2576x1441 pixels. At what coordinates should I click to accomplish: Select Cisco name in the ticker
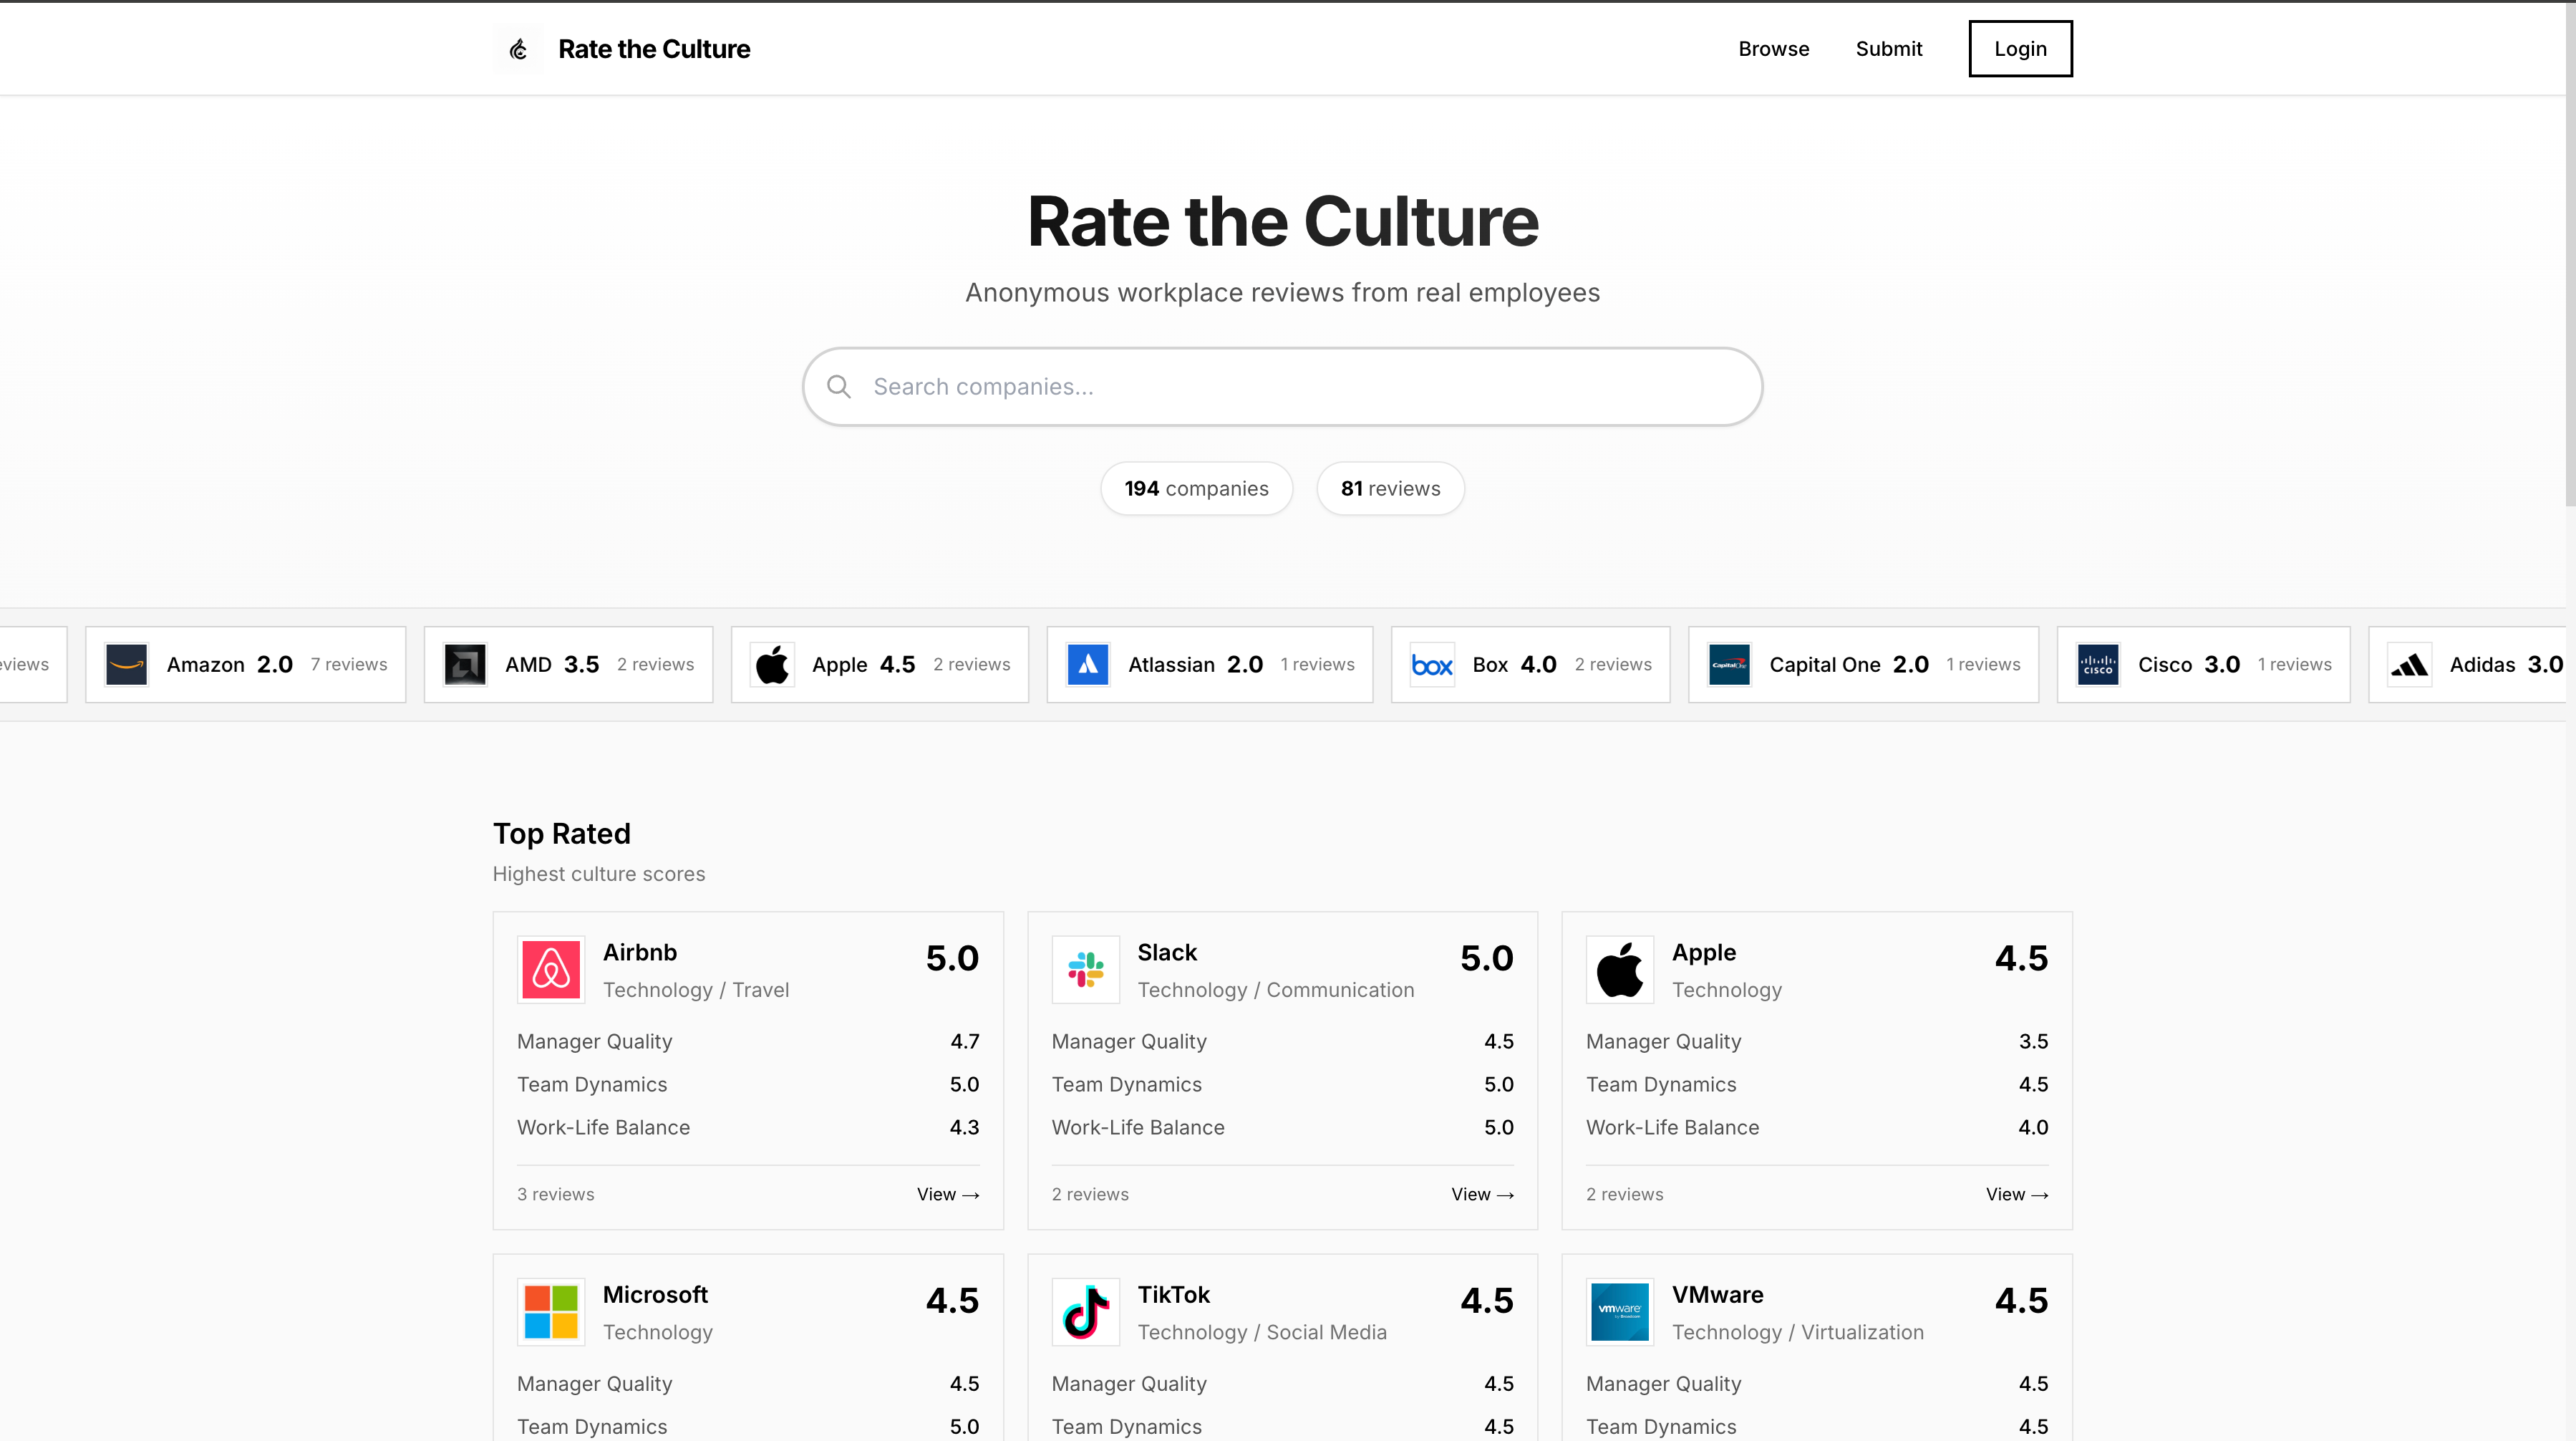click(x=2164, y=665)
